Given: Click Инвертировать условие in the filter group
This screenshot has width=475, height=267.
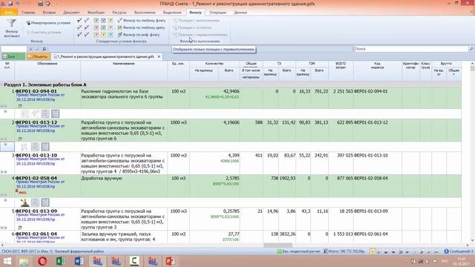Looking at the screenshot, I should (48, 23).
